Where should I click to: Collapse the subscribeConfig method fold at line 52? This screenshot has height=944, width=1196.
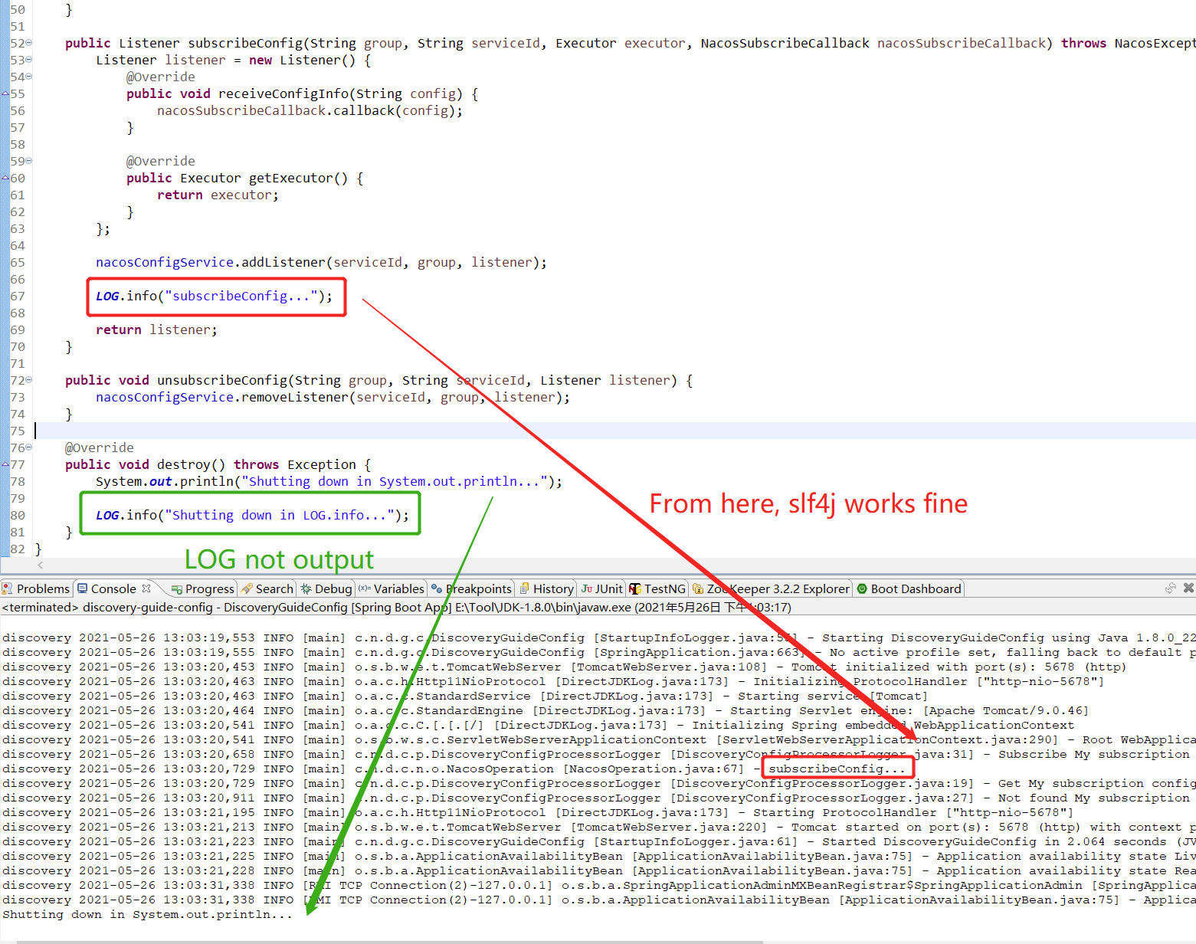[x=29, y=43]
